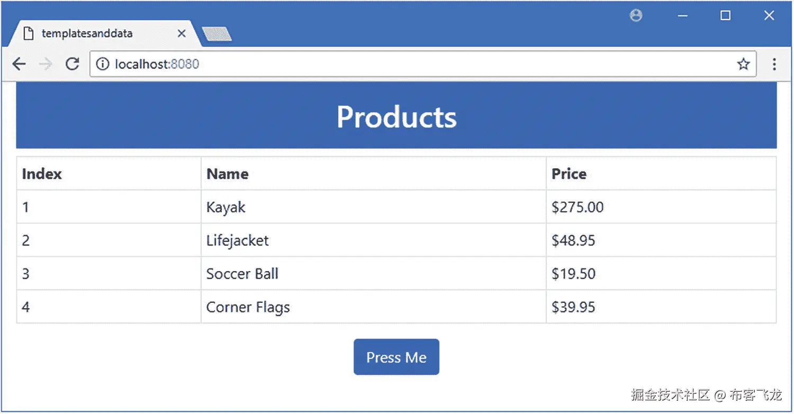Bookmark this page with the star icon
The width and height of the screenshot is (794, 414).
(743, 65)
